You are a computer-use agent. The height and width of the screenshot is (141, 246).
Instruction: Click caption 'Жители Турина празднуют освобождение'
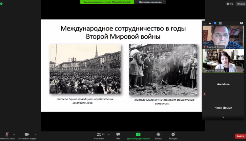(85, 101)
